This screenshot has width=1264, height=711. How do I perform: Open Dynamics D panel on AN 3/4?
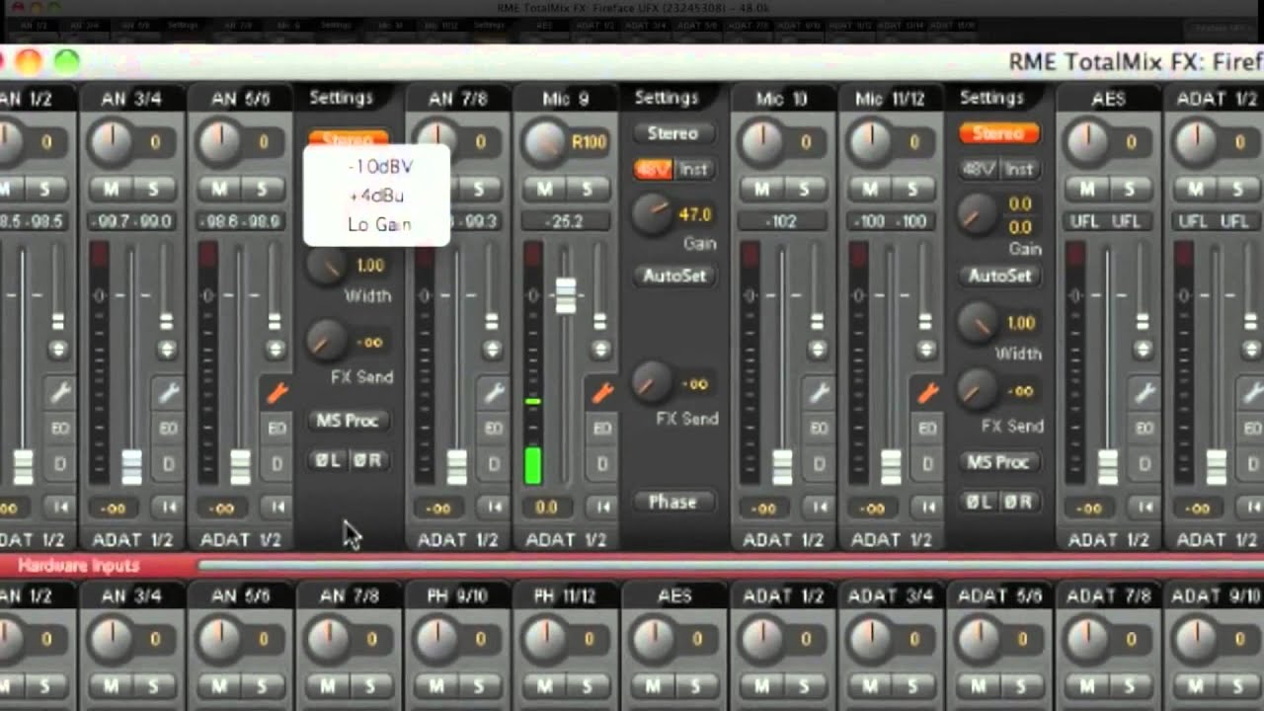[169, 464]
